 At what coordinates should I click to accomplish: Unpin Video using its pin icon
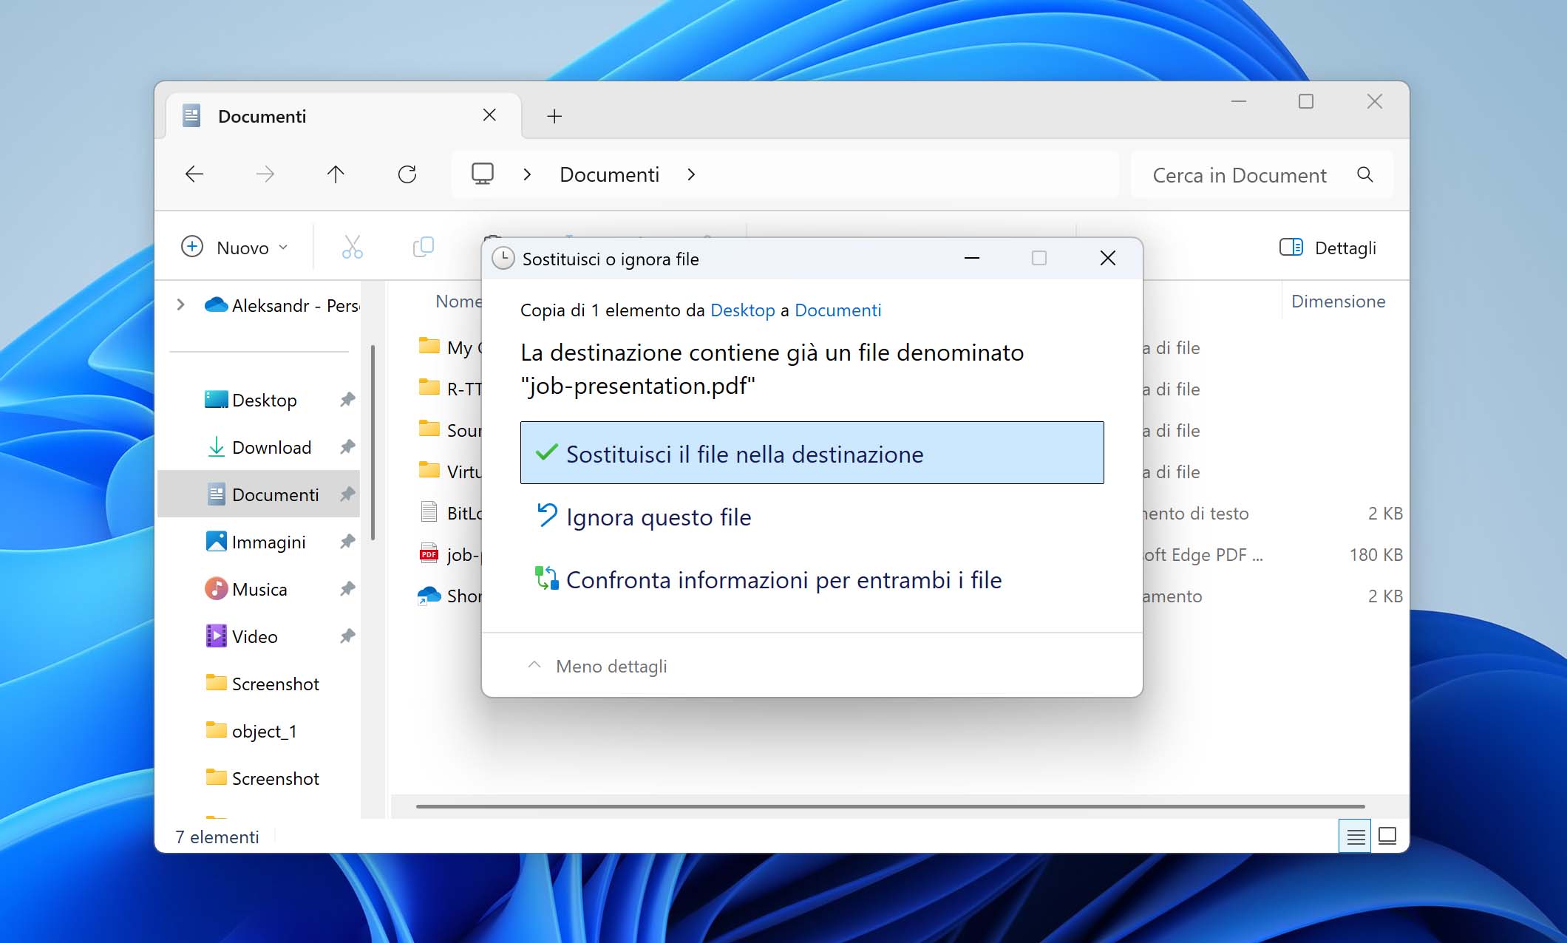347,636
